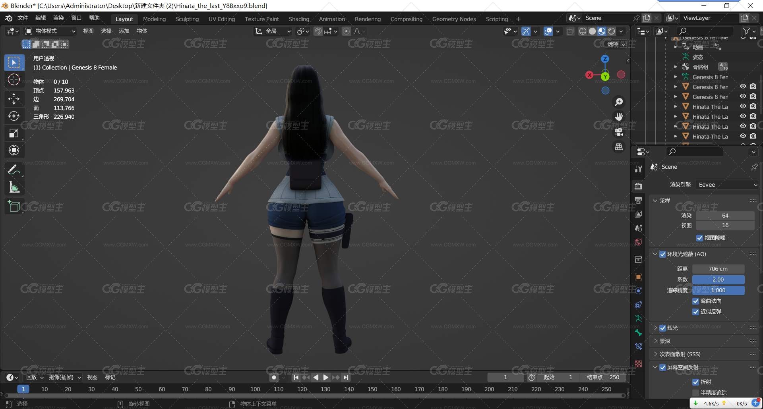Play the animation forward
The width and height of the screenshot is (763, 409).
tap(326, 377)
